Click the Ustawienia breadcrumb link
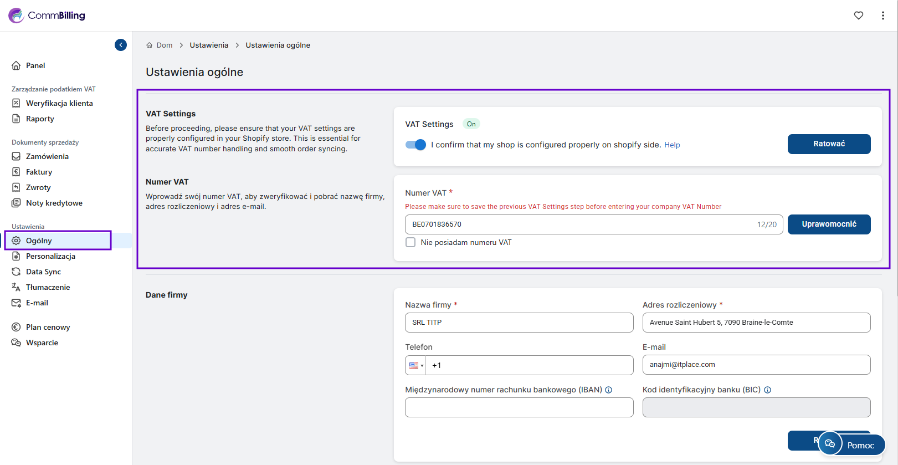 coord(209,45)
